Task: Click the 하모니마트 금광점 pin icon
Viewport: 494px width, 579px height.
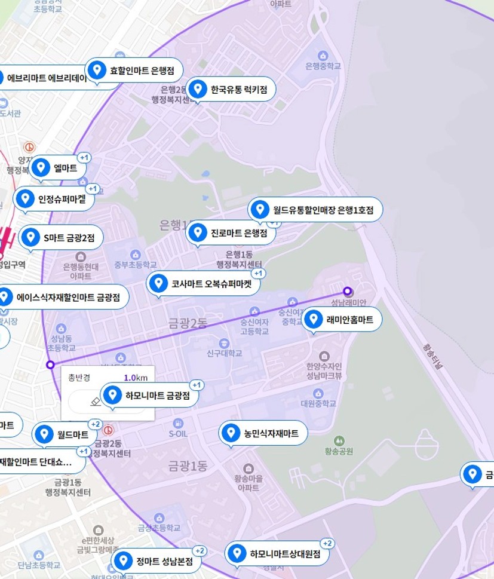Action: point(113,395)
